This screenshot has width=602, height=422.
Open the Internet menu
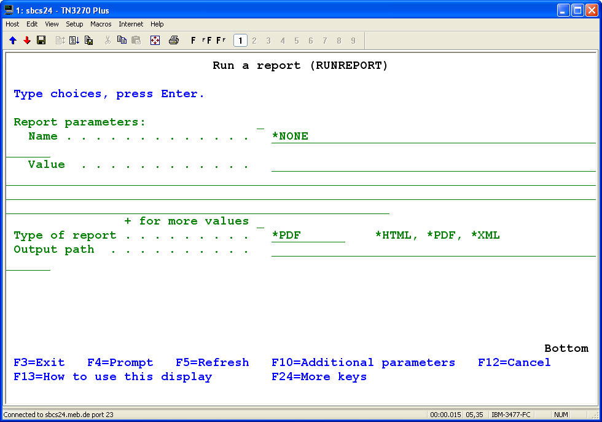tap(131, 24)
